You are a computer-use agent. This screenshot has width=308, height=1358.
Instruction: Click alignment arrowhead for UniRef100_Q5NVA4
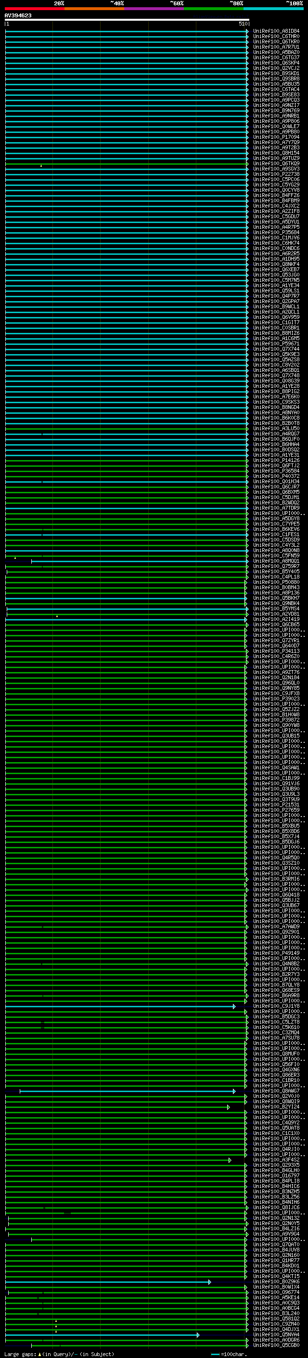click(198, 1335)
